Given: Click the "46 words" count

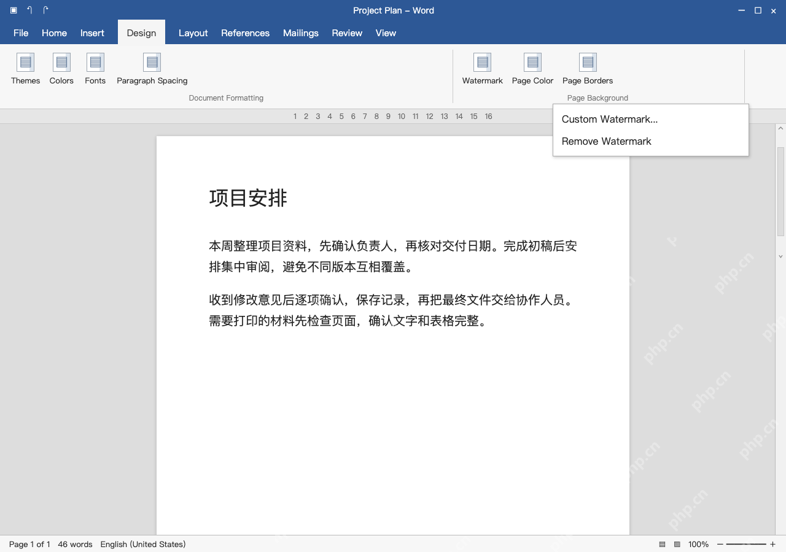Looking at the screenshot, I should click(75, 545).
